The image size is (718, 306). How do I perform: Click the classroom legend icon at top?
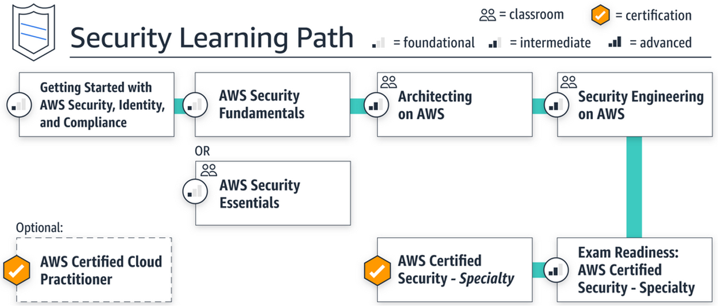(487, 16)
